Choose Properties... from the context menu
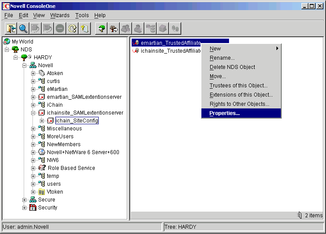This screenshot has height=234, width=326. tap(241, 113)
